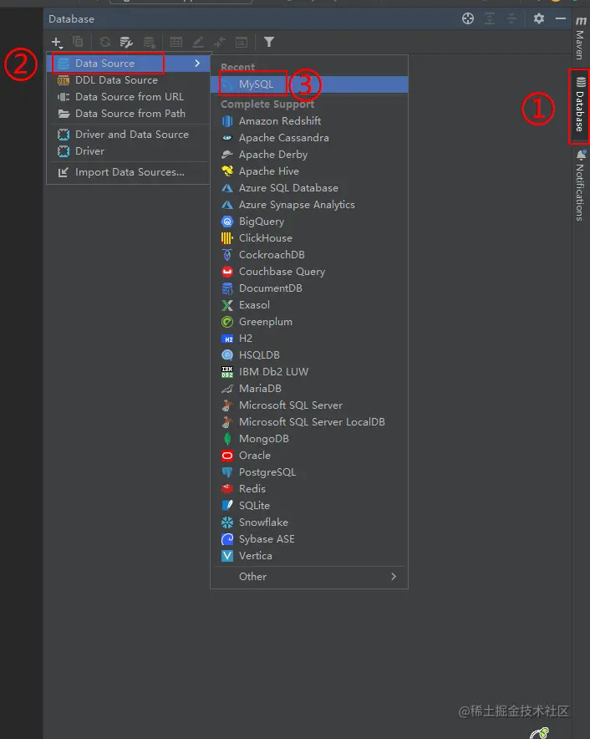This screenshot has width=590, height=739.
Task: Click the Oracle red icon
Action: click(227, 456)
